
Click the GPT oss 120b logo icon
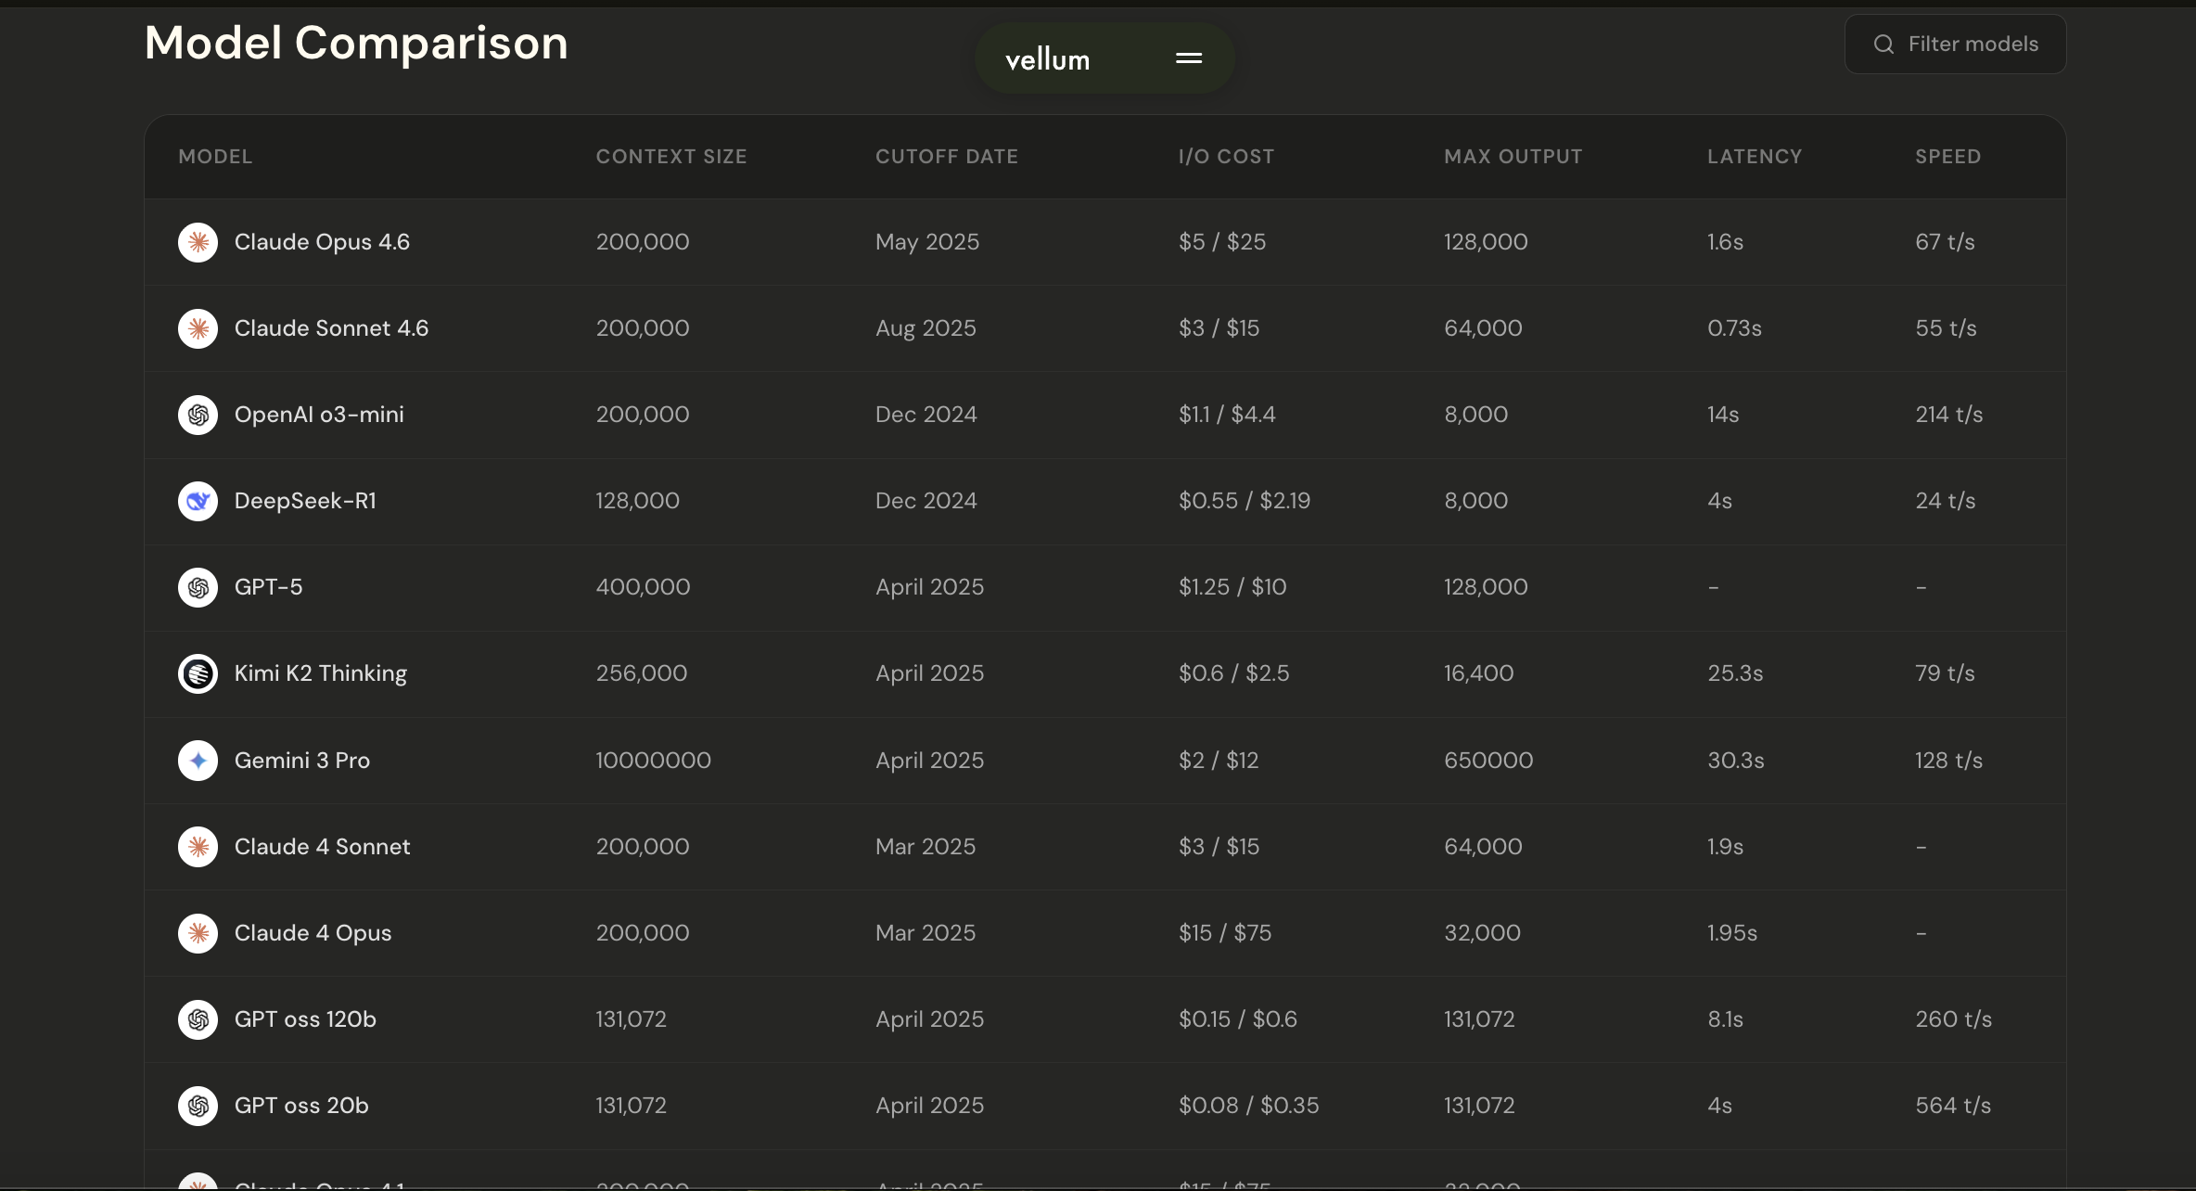coord(198,1019)
